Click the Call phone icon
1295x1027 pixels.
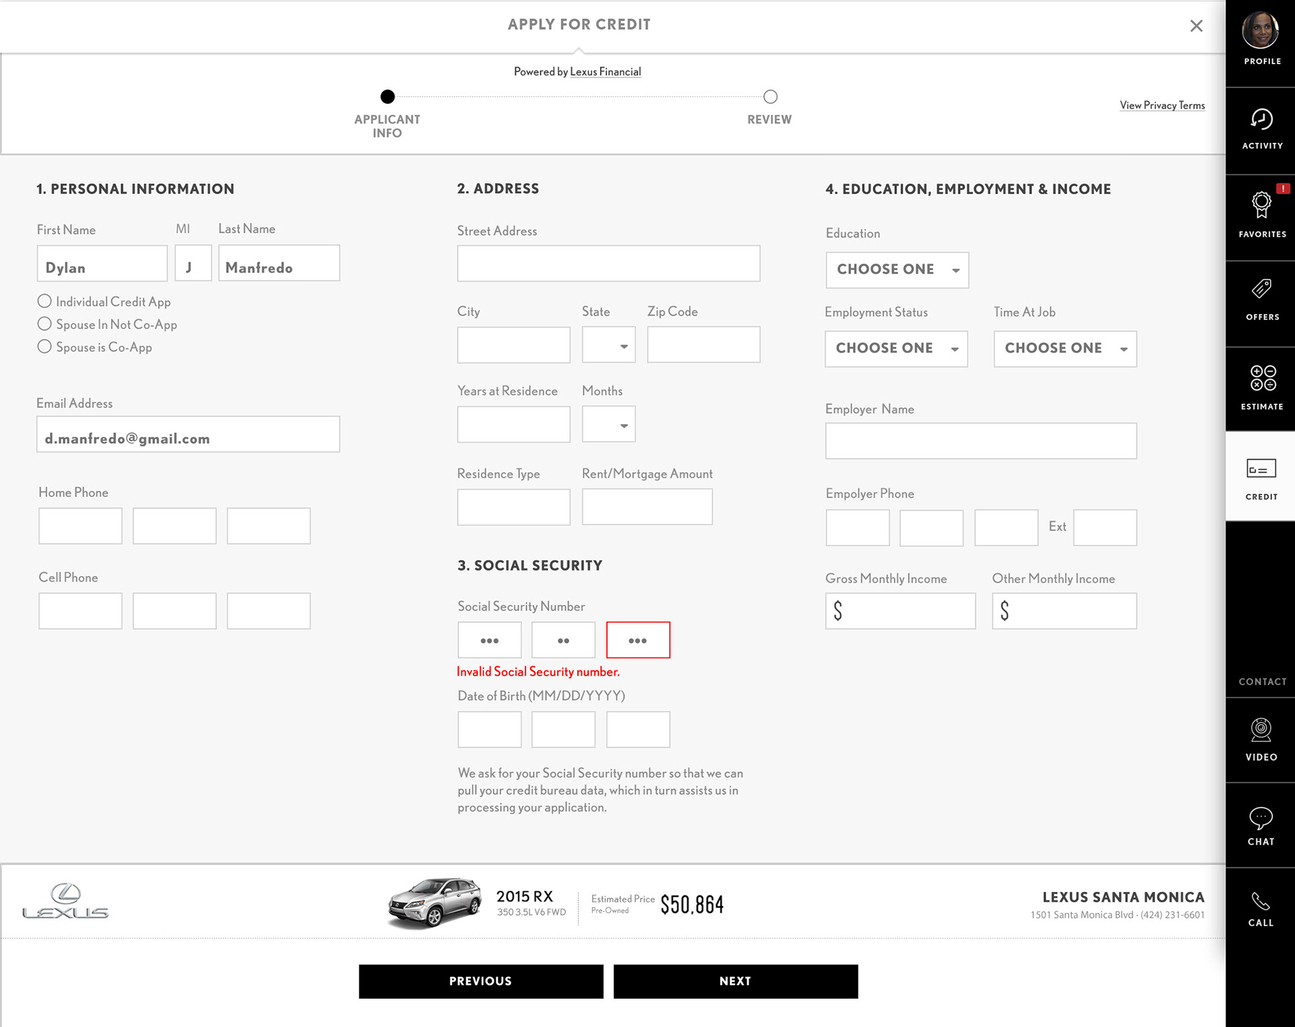pyautogui.click(x=1260, y=902)
